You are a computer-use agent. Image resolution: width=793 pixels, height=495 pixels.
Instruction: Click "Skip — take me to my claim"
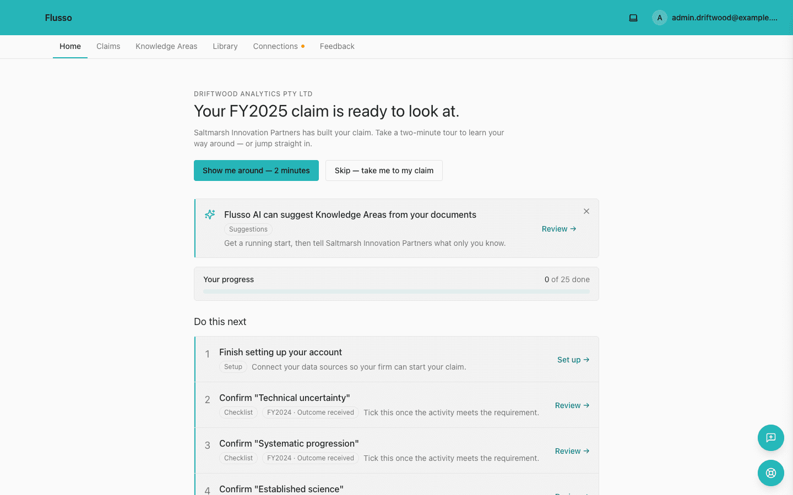point(384,170)
